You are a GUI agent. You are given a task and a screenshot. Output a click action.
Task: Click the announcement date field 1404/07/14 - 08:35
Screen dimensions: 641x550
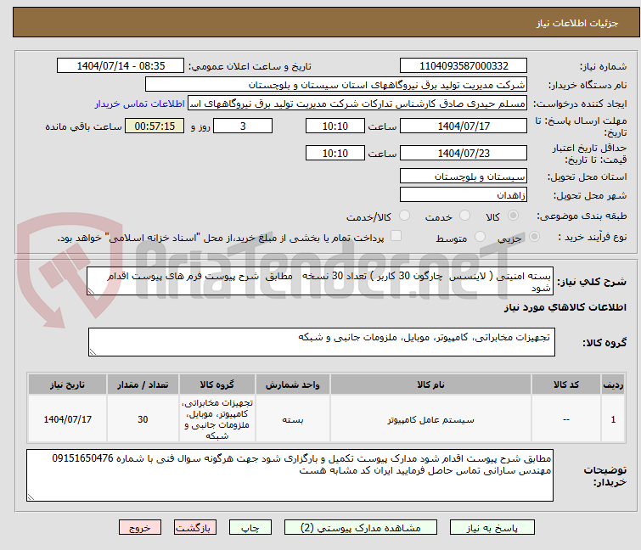[121, 66]
